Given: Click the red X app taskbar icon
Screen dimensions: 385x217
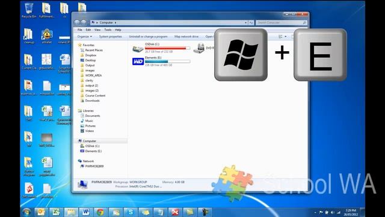Looking at the screenshot, I should click(x=175, y=212).
